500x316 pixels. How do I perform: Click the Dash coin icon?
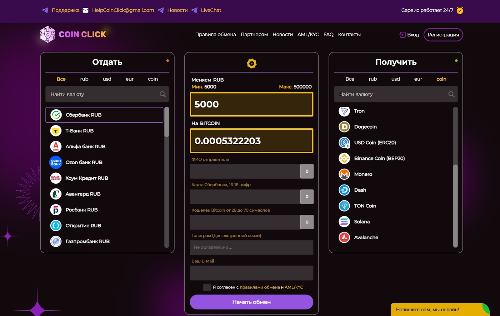click(x=344, y=190)
